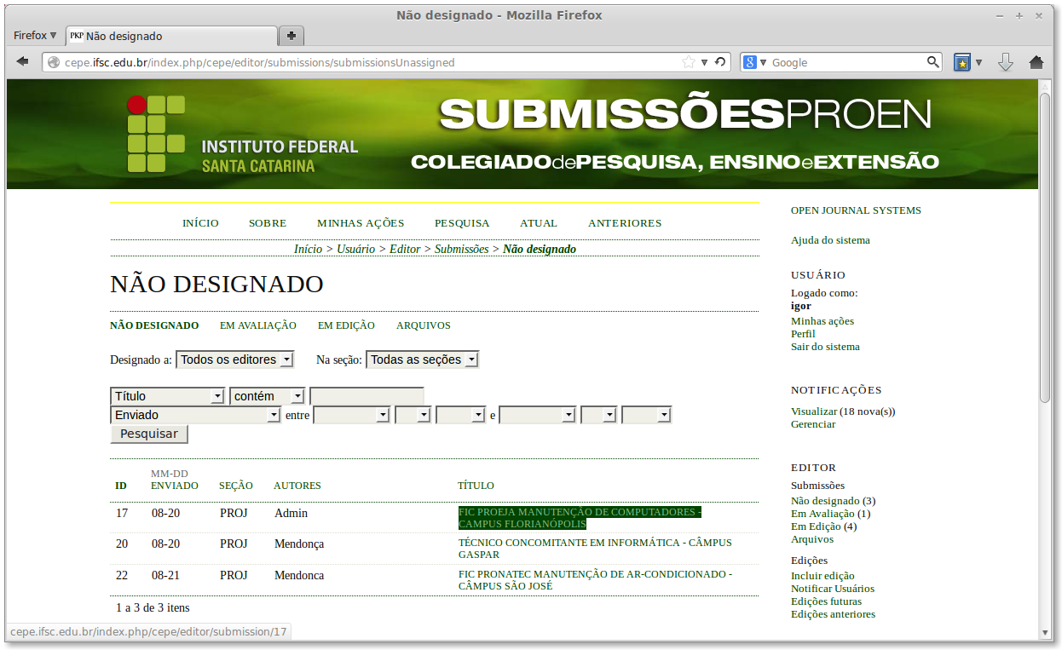Click the browser back arrow button
Image resolution: width=1062 pixels, height=650 pixels.
(x=23, y=62)
